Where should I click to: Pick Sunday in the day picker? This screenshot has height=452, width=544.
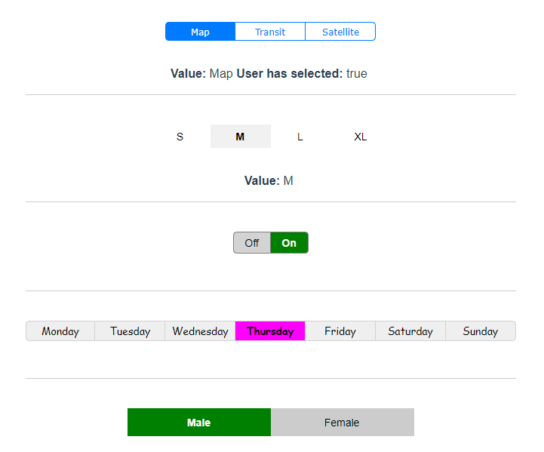(x=481, y=331)
